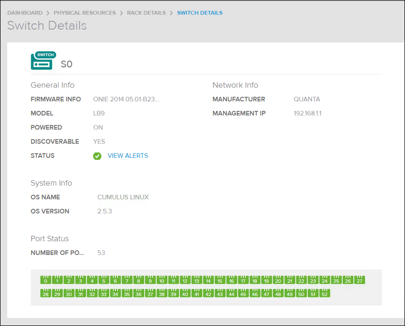Image resolution: width=405 pixels, height=326 pixels.
Task: Select port 28 starting the bottom row
Action: click(x=45, y=293)
